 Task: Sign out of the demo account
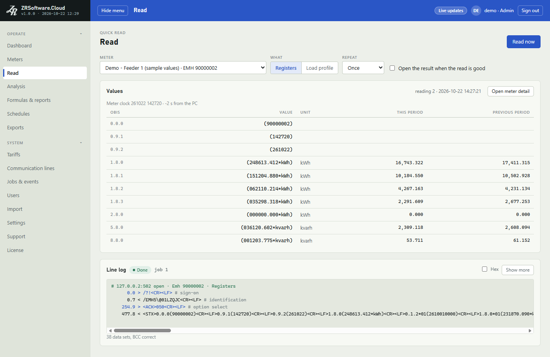530,11
